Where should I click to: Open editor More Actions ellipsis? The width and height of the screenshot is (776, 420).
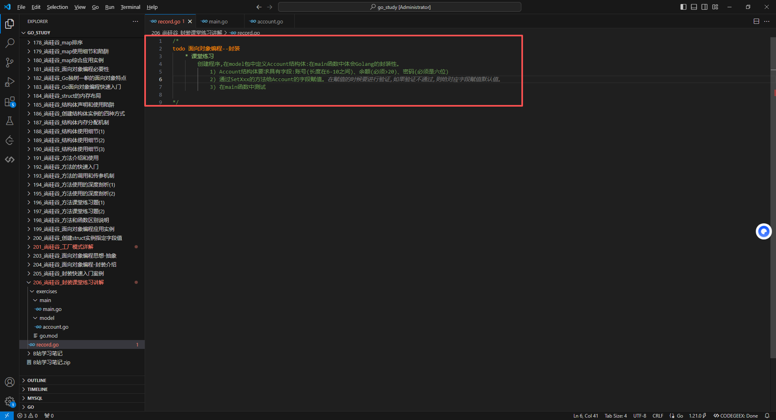pos(767,21)
